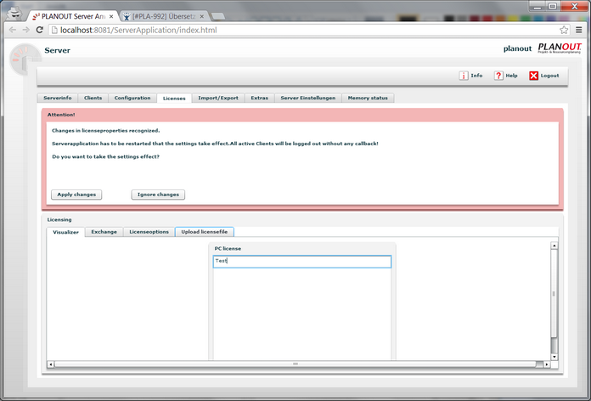Click the 'planout' username text
The height and width of the screenshot is (401, 591).
[517, 48]
